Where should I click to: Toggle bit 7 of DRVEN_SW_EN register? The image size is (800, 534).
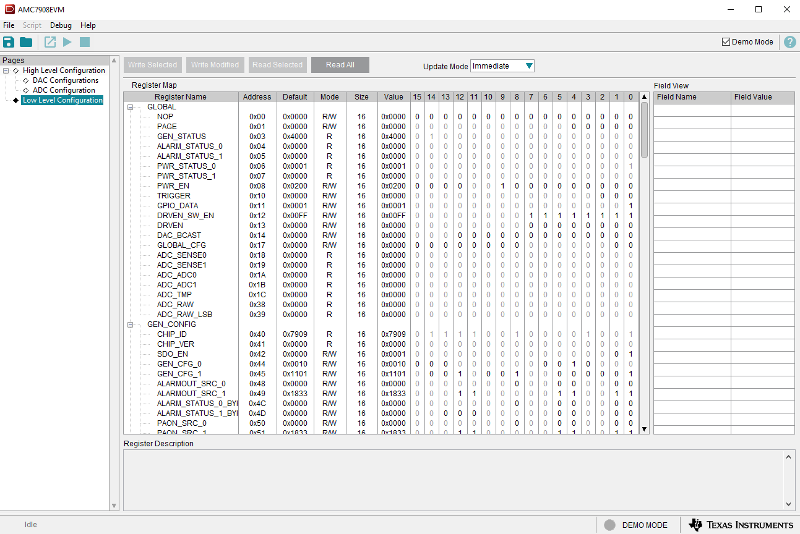(531, 216)
